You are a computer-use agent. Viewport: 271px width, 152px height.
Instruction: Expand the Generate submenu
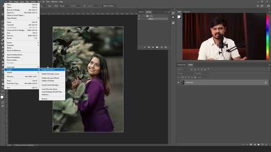pos(22,45)
